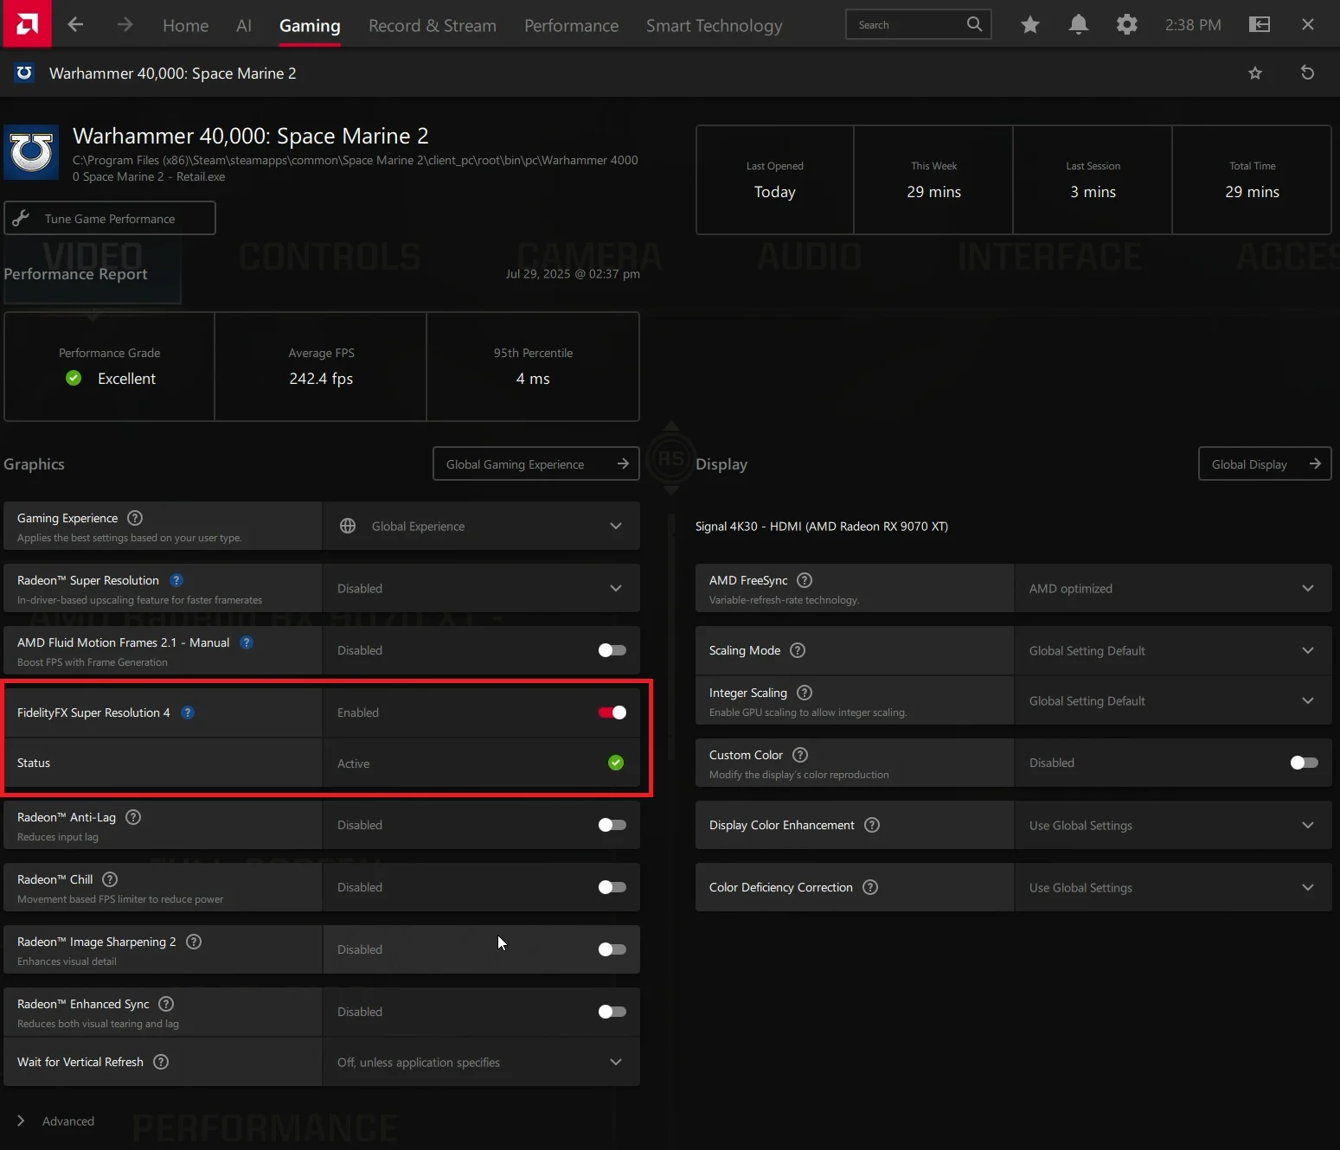This screenshot has height=1150, width=1340.
Task: Reset game profile with circular arrow icon
Action: click(1307, 73)
